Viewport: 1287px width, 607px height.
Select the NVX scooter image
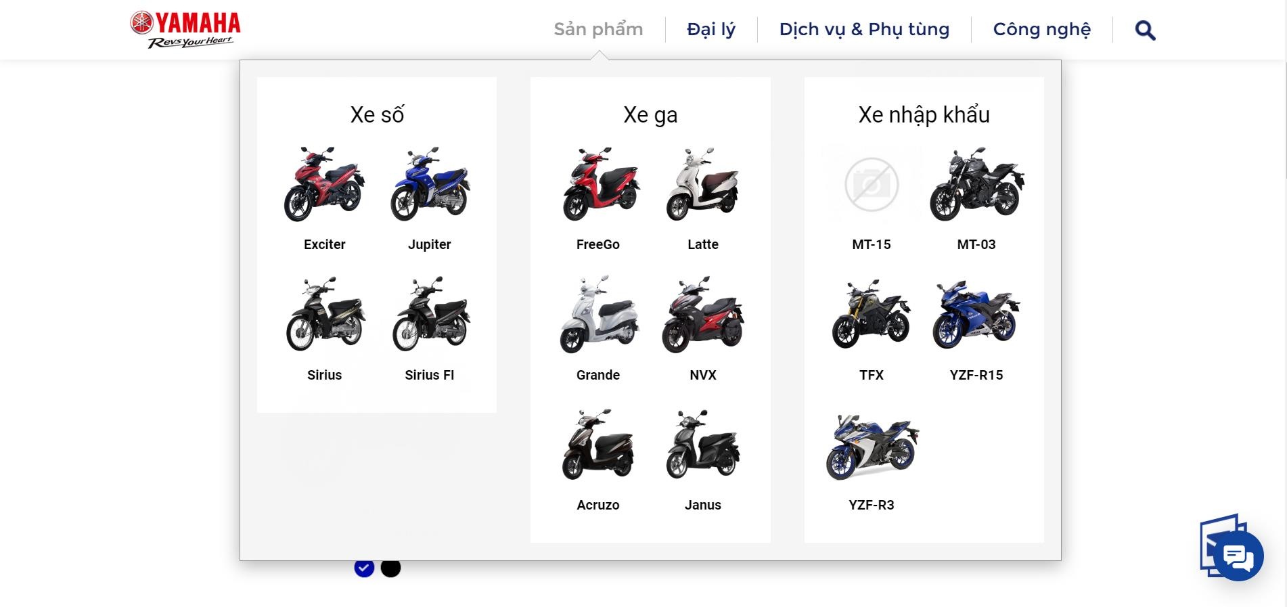703,314
